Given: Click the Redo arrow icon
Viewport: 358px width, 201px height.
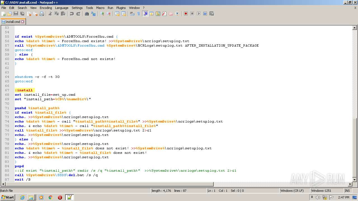Looking at the screenshot, I should point(78,14).
